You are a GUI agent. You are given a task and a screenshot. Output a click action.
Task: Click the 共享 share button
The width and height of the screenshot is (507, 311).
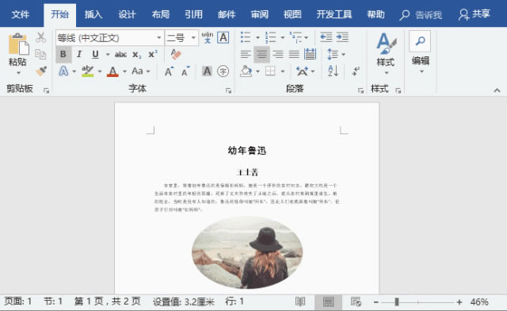475,14
